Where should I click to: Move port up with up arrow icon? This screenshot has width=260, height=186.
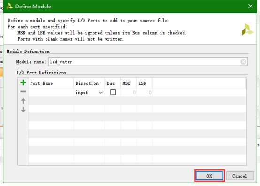click(x=23, y=101)
